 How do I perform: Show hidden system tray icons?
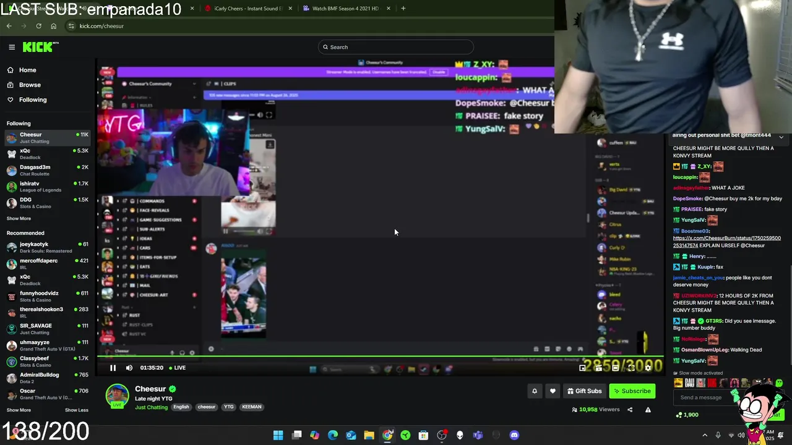tap(705, 435)
